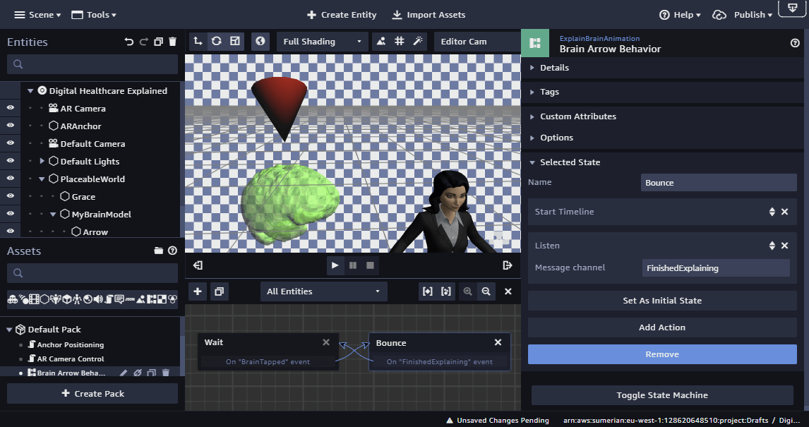Toggle the grid icon in viewport toolbar

[400, 42]
